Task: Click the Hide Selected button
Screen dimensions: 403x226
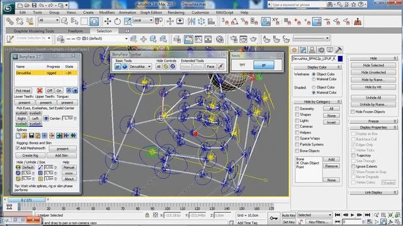Action: pos(373,65)
